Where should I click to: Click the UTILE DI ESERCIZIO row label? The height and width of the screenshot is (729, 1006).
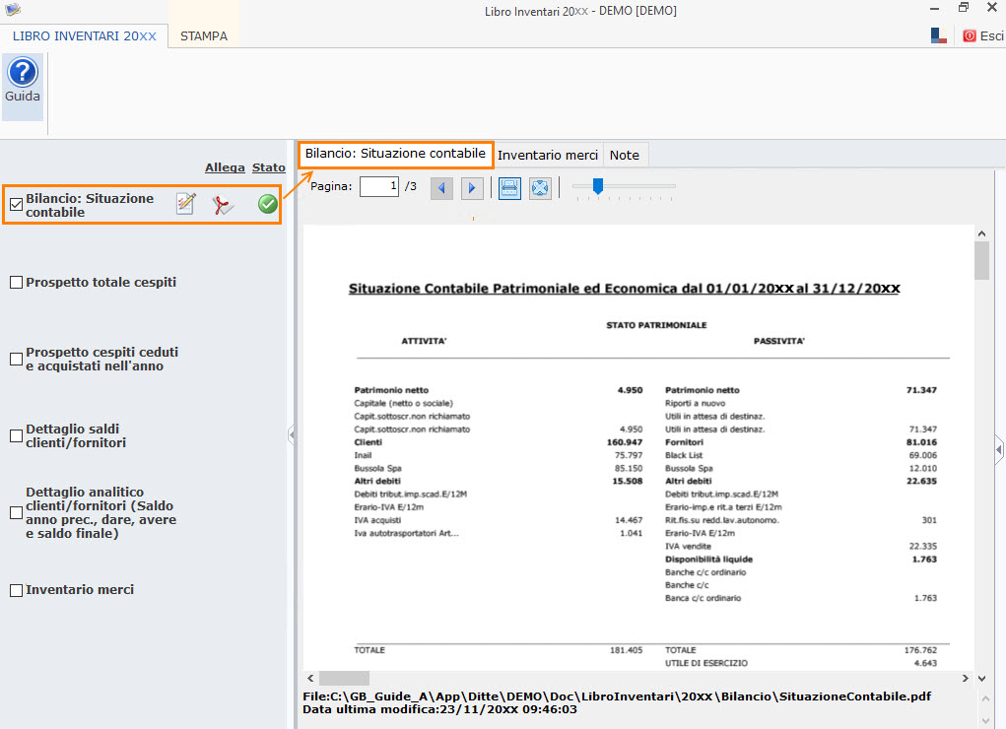pyautogui.click(x=706, y=663)
